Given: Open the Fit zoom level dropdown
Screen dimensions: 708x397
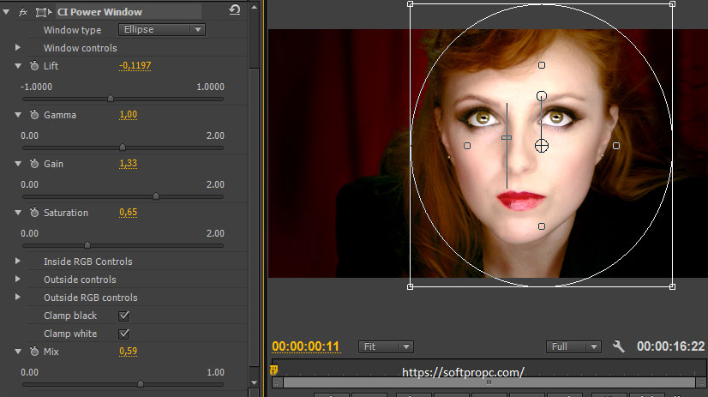Looking at the screenshot, I should [386, 346].
